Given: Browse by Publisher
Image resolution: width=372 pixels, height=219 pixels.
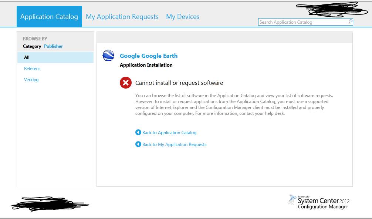Looking at the screenshot, I should (x=53, y=46).
